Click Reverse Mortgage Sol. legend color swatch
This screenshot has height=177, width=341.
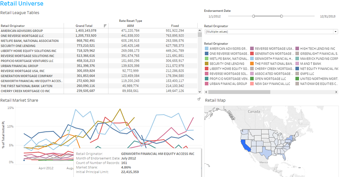(206, 74)
